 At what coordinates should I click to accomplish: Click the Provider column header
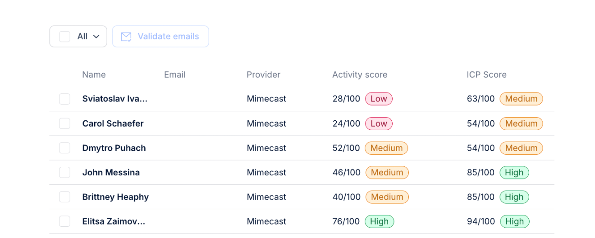pos(263,75)
